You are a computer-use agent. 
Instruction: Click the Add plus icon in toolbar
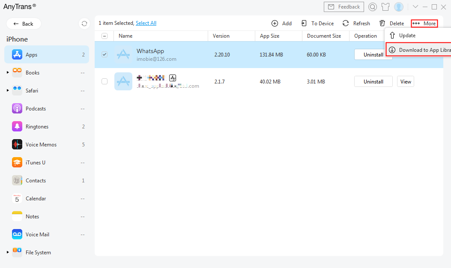[x=275, y=24]
